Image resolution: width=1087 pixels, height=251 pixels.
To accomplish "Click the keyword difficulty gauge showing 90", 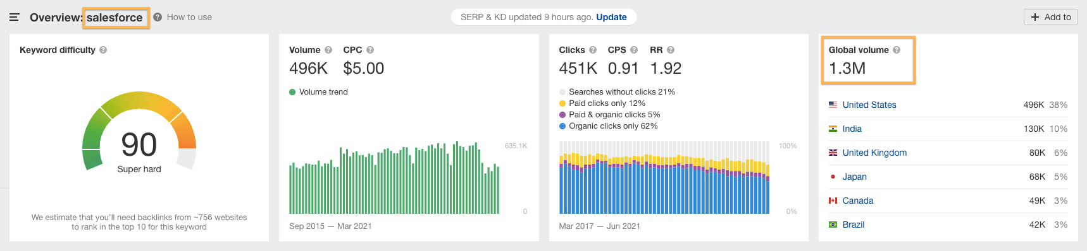I will click(139, 131).
